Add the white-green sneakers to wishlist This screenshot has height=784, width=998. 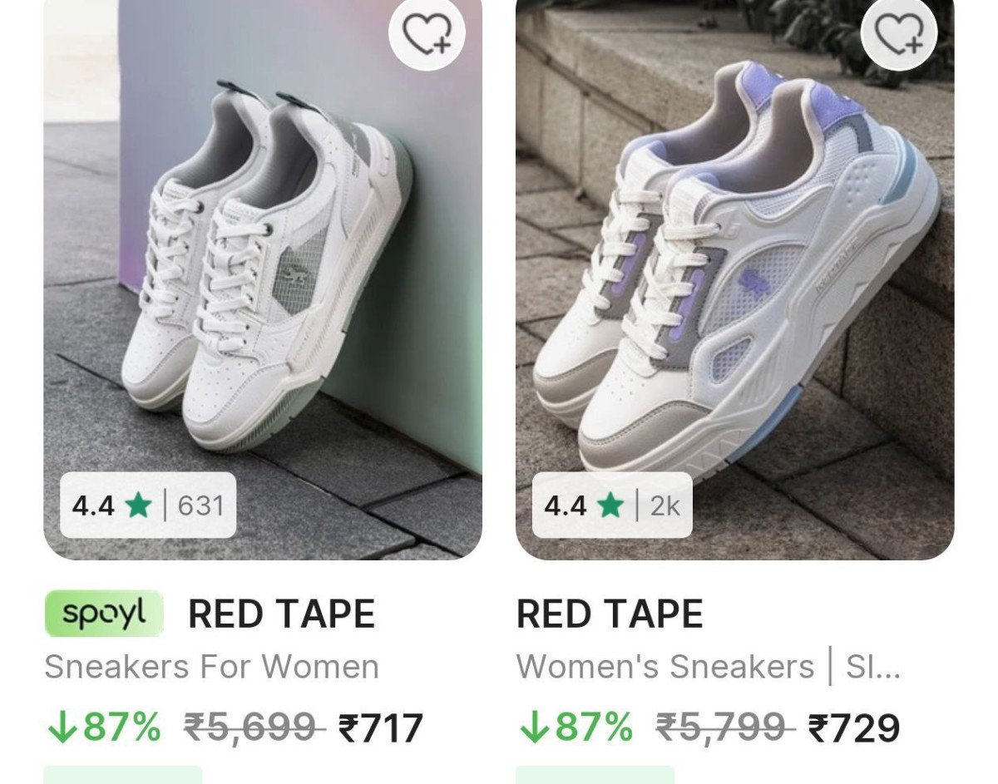coord(427,35)
